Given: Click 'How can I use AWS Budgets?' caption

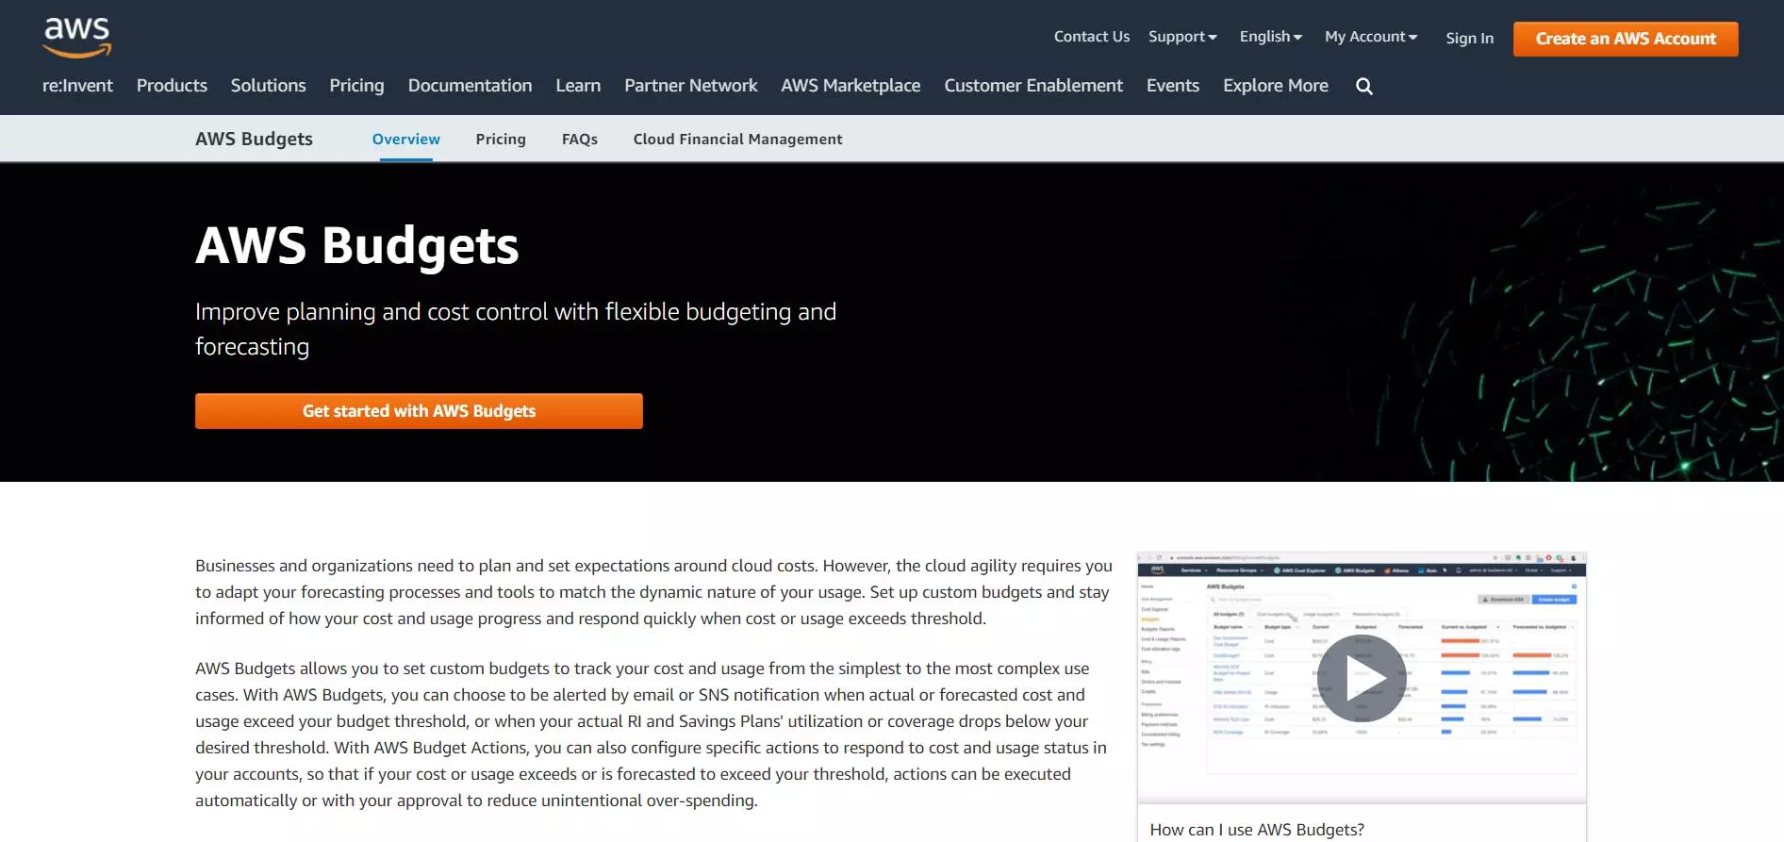Looking at the screenshot, I should [x=1256, y=830].
